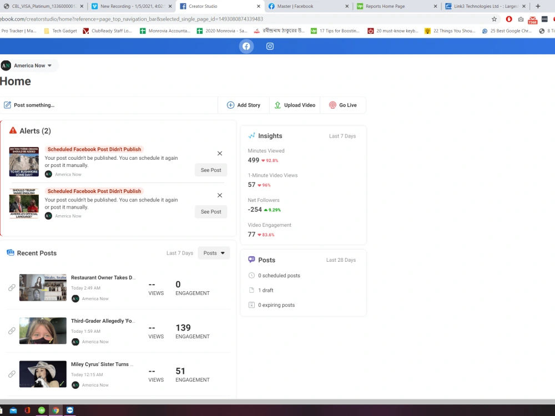Click link icon beside Restaurant Owner post
The image size is (555, 416).
click(12, 287)
